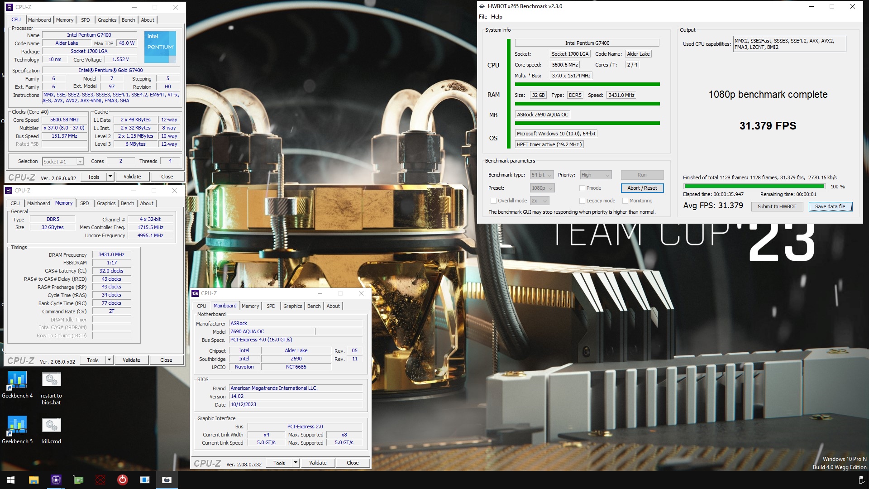Click the ASRock Z690 AQUA OC field in HWBOT
Image resolution: width=869 pixels, height=489 pixels.
(542, 115)
